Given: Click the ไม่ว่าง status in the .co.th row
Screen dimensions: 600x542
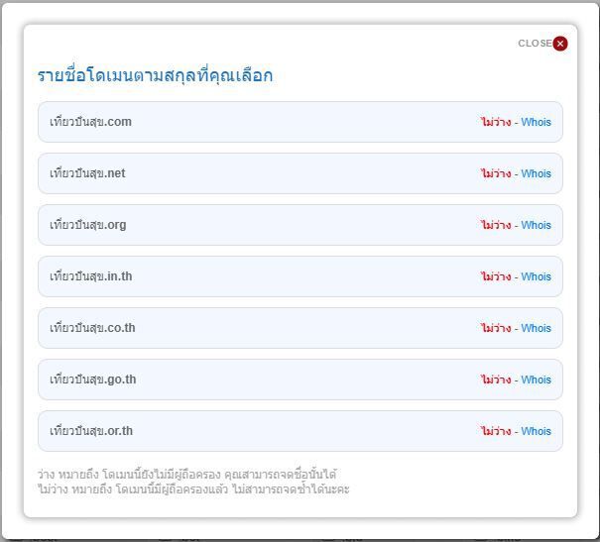Looking at the screenshot, I should coord(496,328).
